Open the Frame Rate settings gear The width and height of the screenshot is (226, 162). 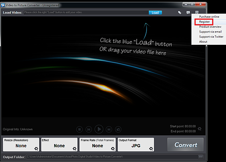point(113,148)
